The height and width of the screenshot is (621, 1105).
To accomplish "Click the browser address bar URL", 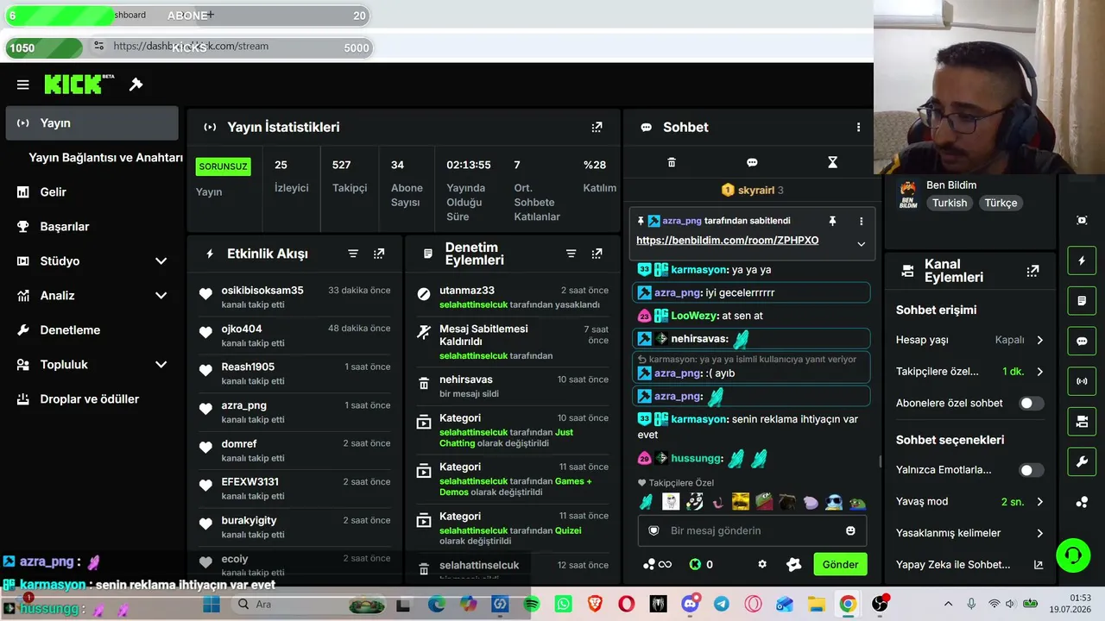I will [191, 47].
